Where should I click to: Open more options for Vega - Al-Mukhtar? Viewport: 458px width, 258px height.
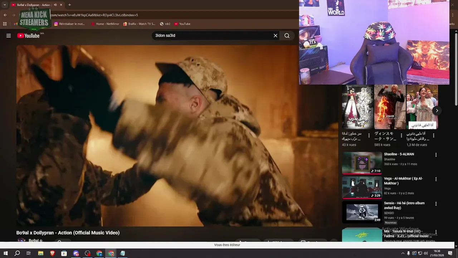pos(436,179)
